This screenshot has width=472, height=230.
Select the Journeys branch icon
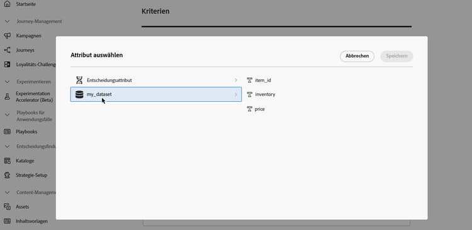tap(7, 50)
